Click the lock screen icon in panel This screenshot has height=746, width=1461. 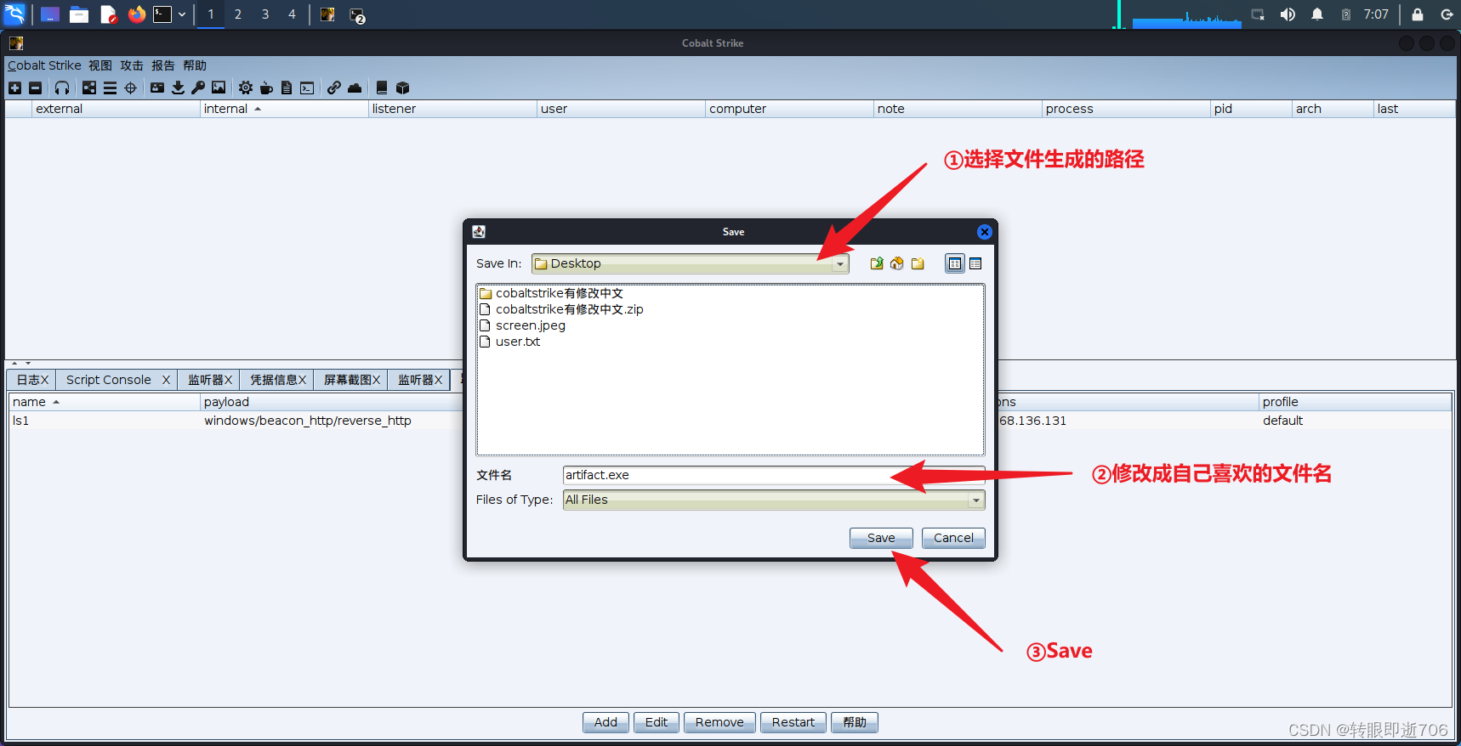coord(1417,14)
